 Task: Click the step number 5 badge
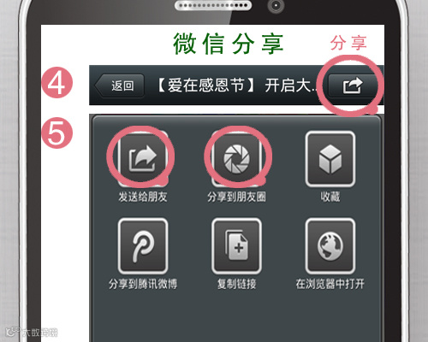(x=57, y=133)
